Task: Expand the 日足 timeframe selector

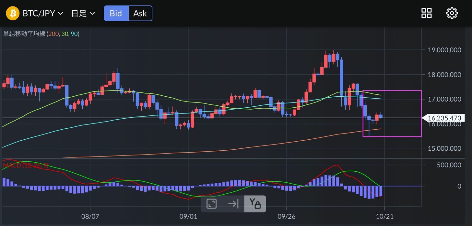Action: [x=83, y=13]
